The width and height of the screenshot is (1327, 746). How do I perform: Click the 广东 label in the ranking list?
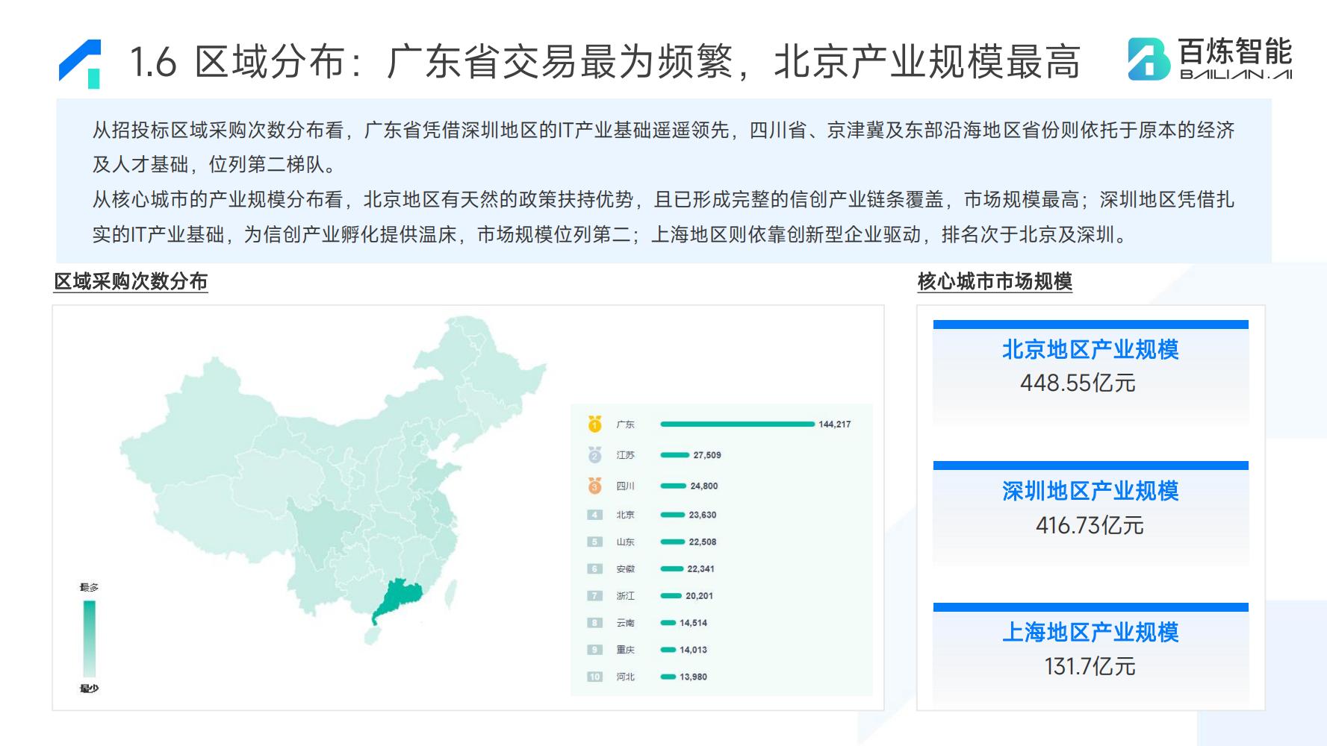[625, 424]
